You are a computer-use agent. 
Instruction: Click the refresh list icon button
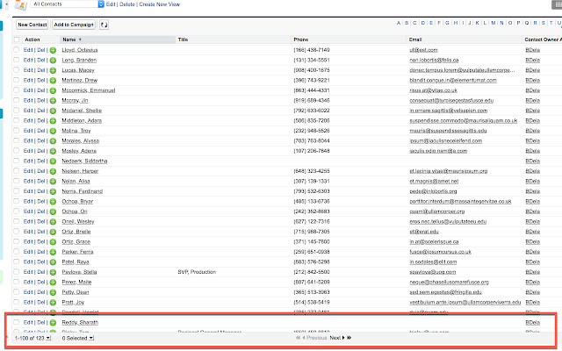point(104,25)
